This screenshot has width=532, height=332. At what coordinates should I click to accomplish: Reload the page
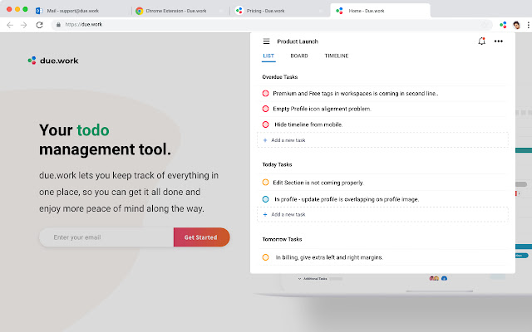pos(39,25)
